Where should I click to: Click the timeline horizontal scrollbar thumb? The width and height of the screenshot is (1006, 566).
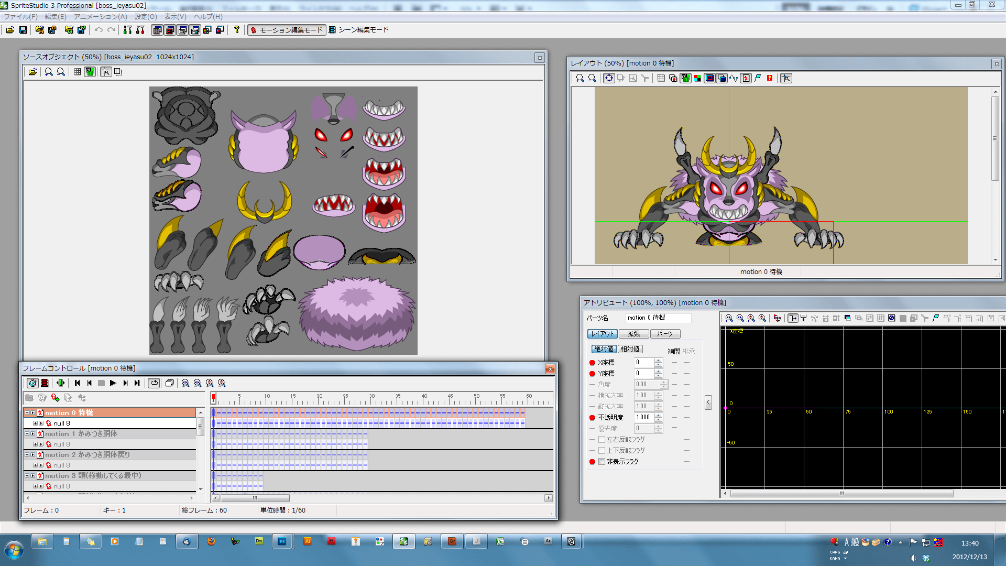tap(255, 498)
